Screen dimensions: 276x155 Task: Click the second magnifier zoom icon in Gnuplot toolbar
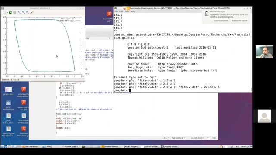23,12
